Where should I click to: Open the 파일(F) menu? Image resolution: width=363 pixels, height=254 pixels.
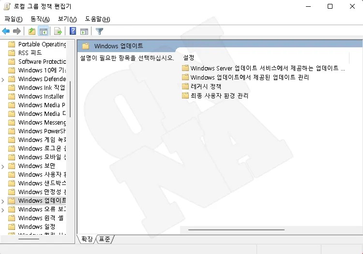(x=14, y=19)
